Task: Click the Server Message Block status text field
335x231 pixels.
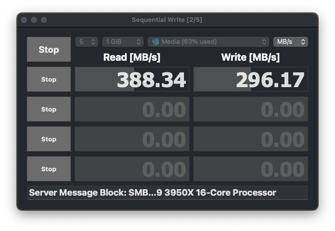Action: coord(167,193)
